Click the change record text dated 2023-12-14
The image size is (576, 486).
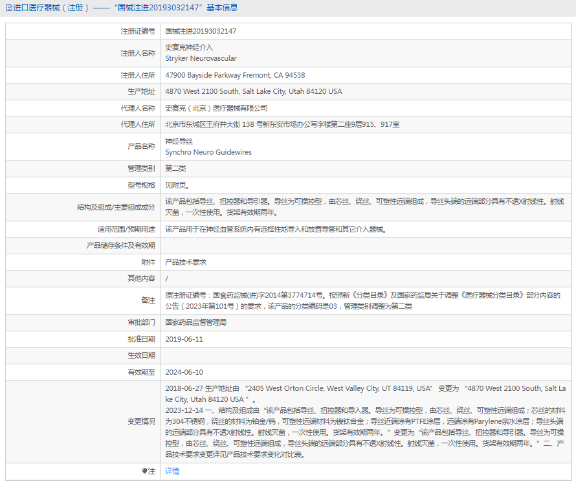[365, 432]
